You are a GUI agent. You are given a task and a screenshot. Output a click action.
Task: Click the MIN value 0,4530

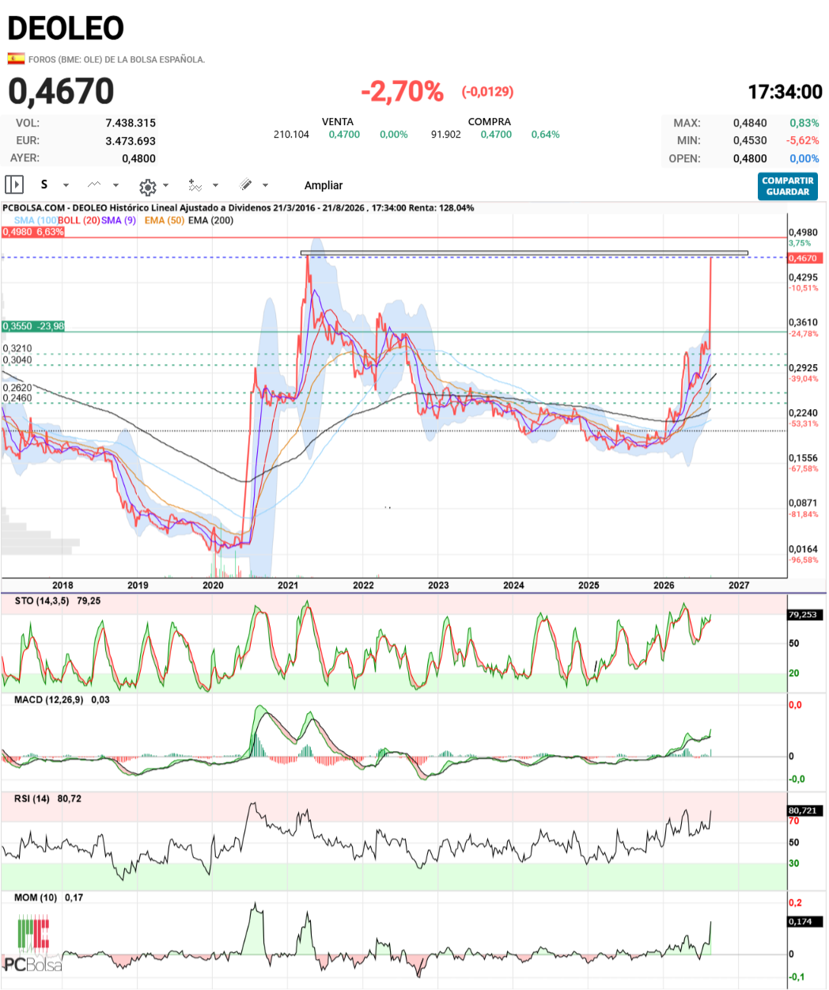[x=750, y=141]
